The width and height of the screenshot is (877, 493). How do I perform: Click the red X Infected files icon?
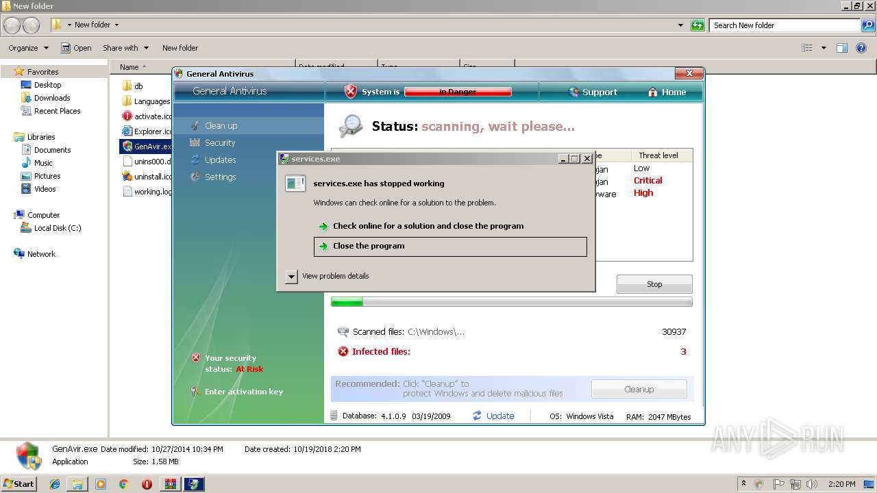[343, 351]
